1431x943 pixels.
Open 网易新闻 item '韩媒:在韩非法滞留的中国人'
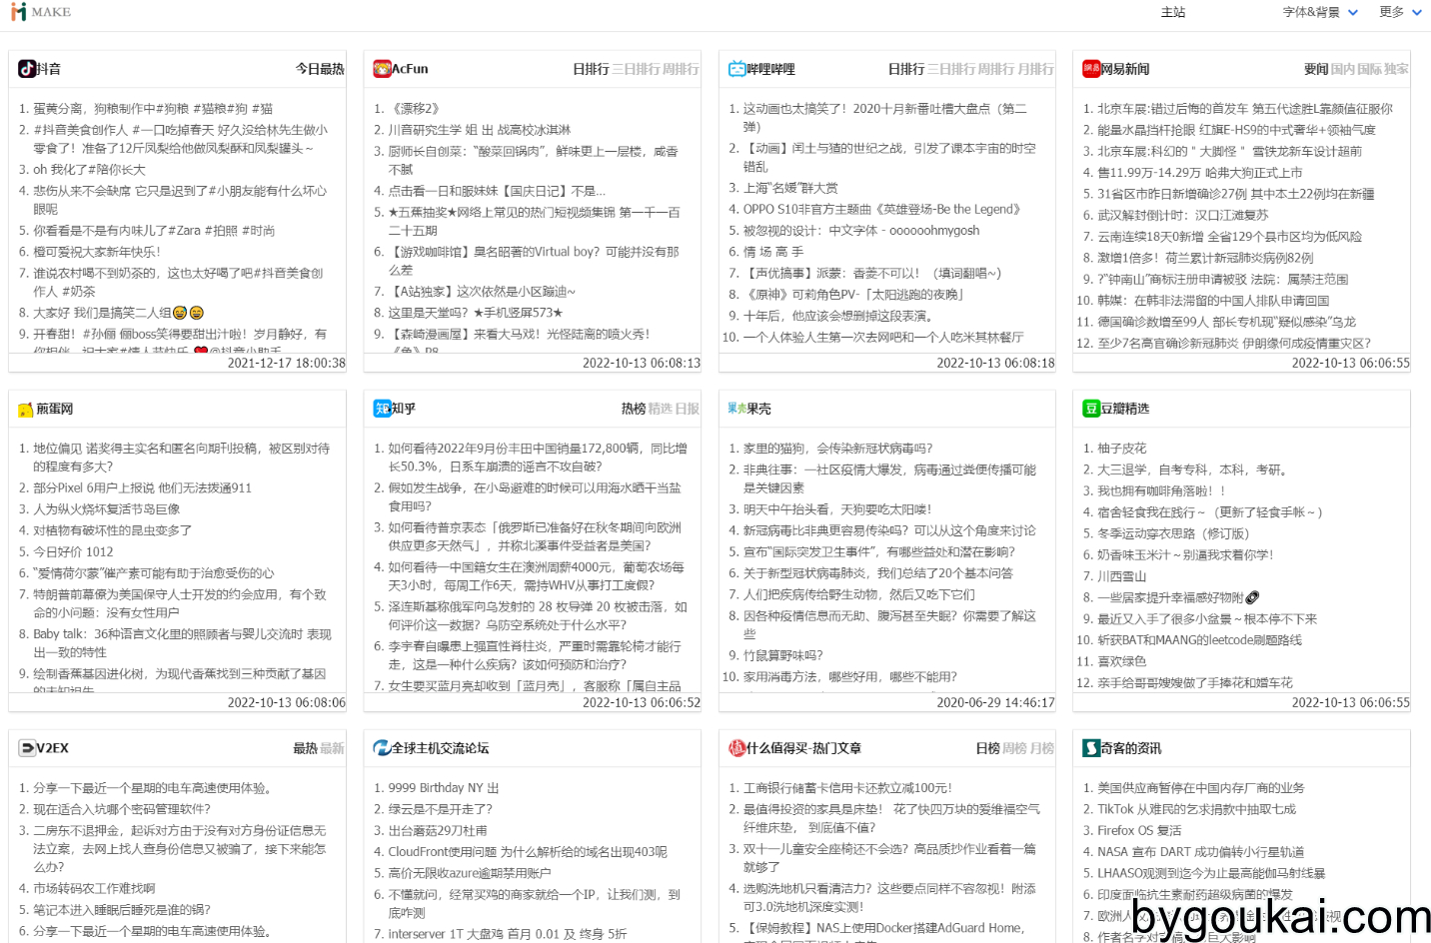(1213, 300)
